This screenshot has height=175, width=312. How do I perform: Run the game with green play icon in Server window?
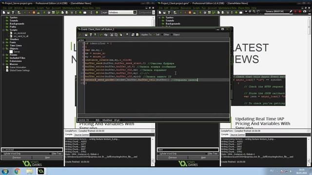25,13
